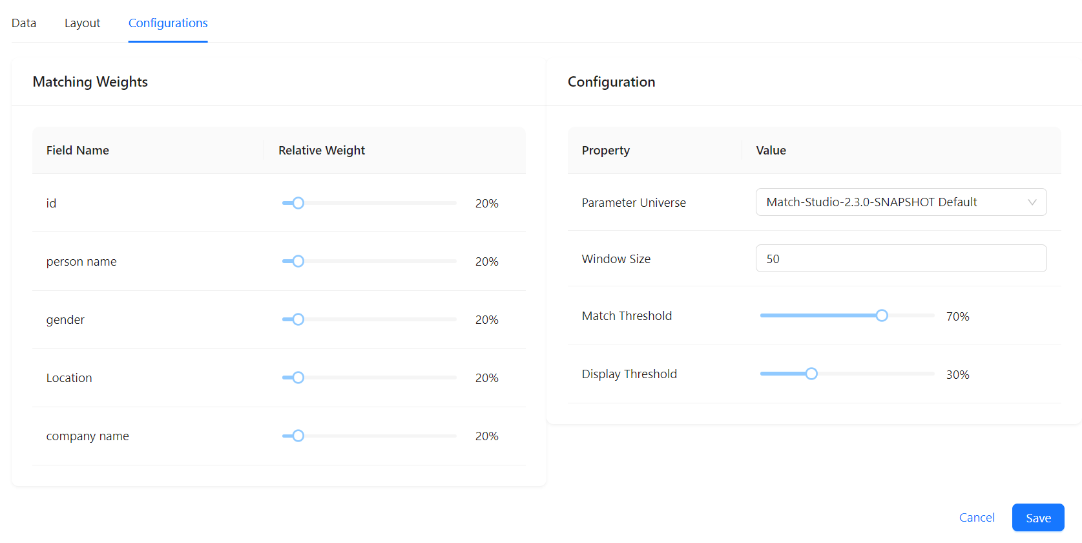The image size is (1082, 543).
Task: Save the configuration
Action: (x=1038, y=518)
